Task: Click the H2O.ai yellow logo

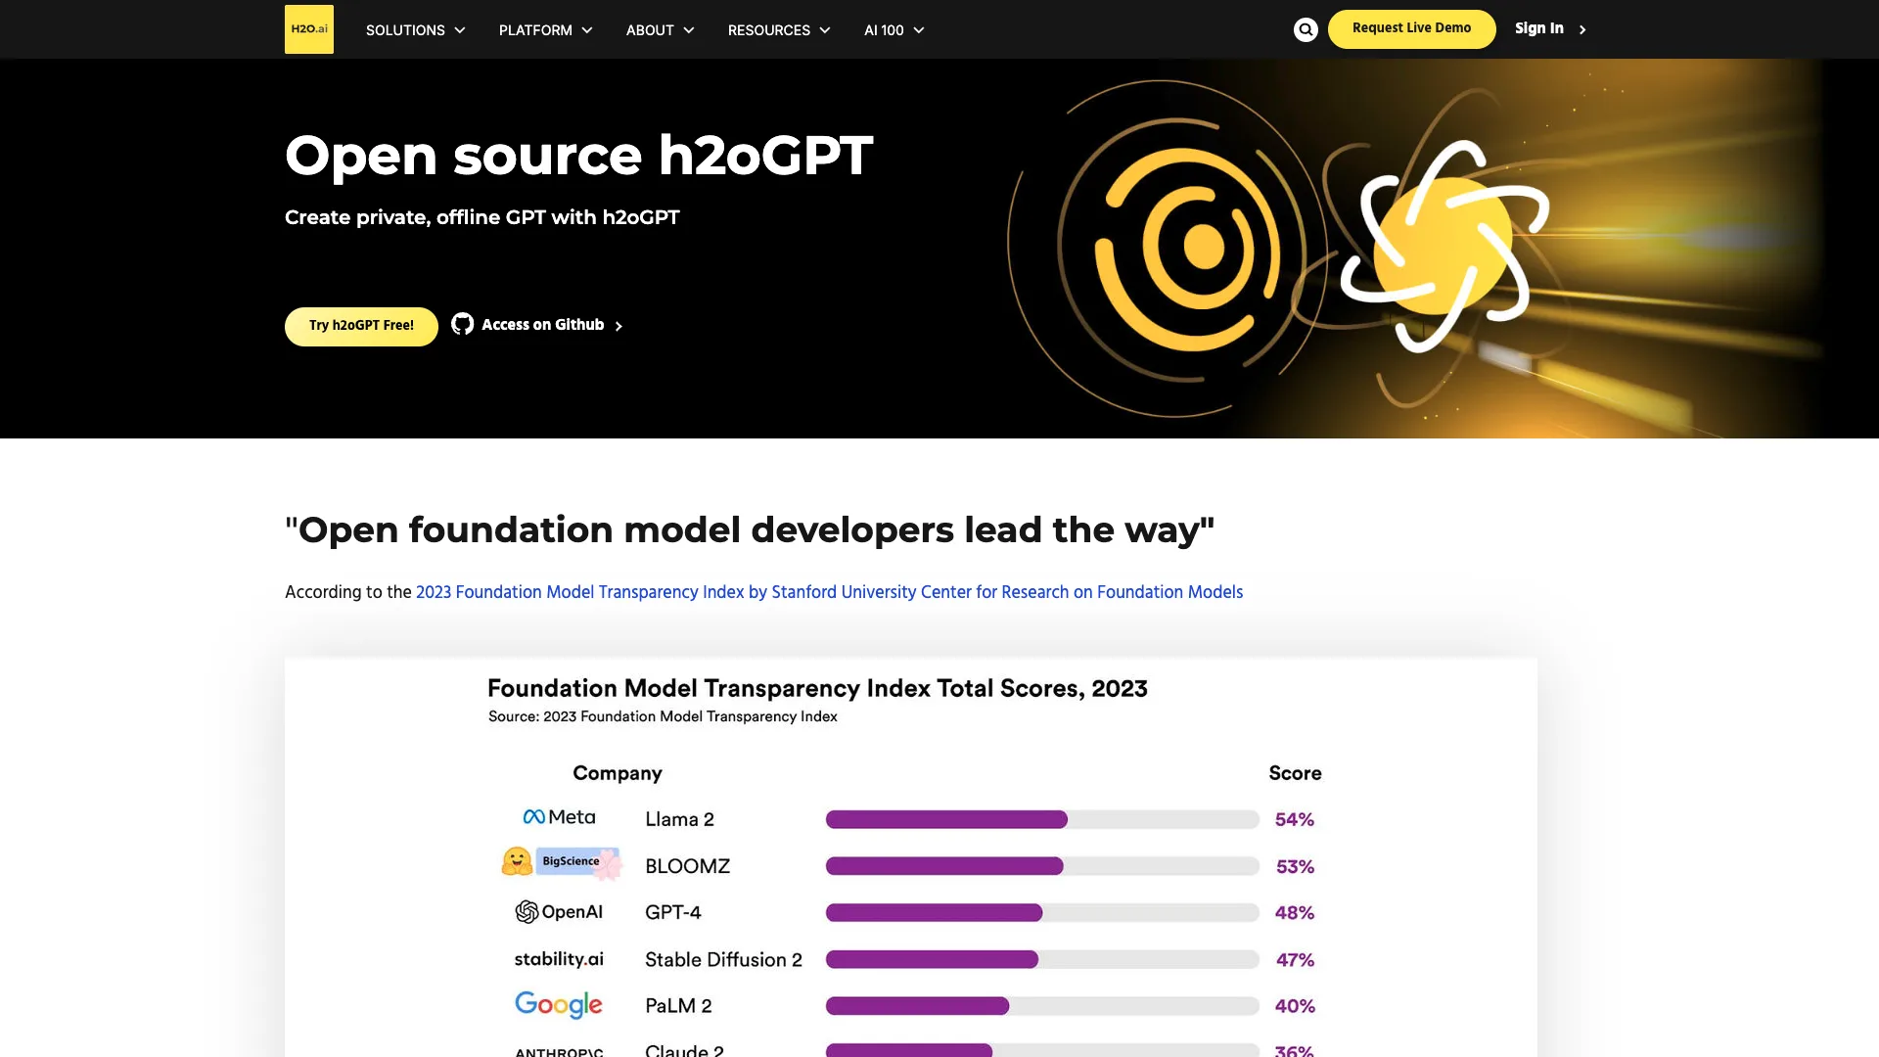Action: point(308,29)
